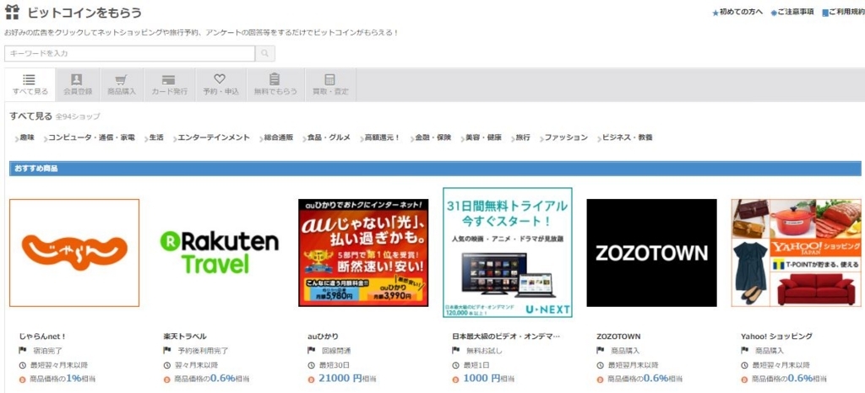The width and height of the screenshot is (865, 393).
Task: Open the すべて見る list tab
Action: click(x=30, y=85)
